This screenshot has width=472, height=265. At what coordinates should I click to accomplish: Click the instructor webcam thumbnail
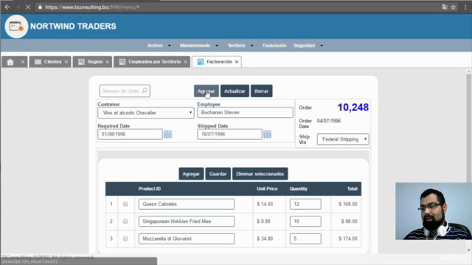[434, 211]
